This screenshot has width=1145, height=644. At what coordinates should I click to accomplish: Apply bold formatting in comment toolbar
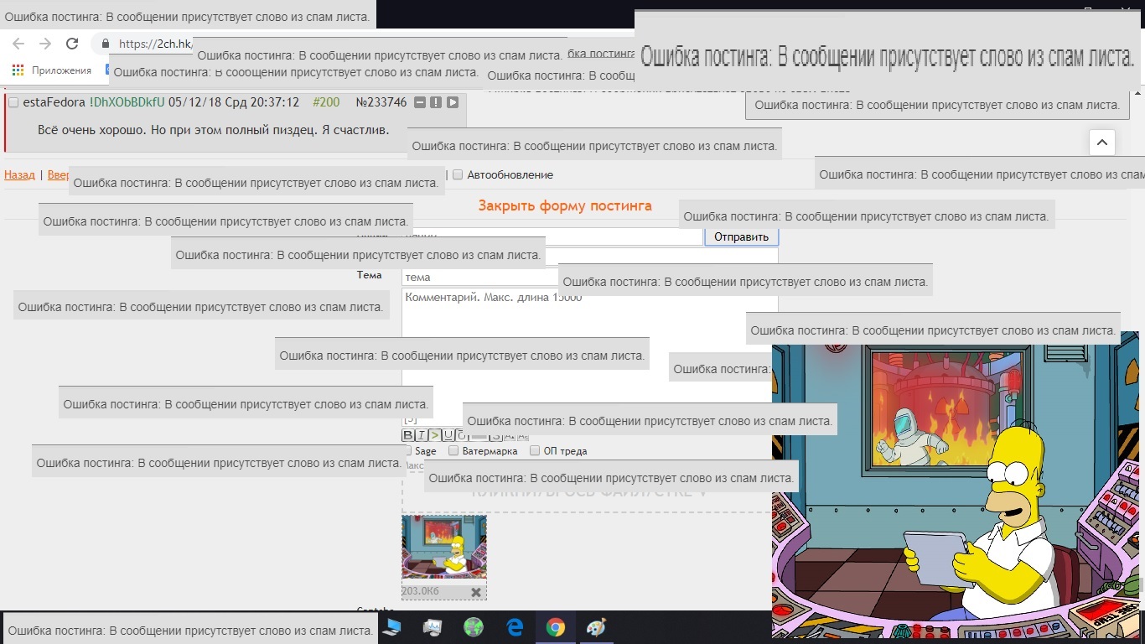[408, 435]
